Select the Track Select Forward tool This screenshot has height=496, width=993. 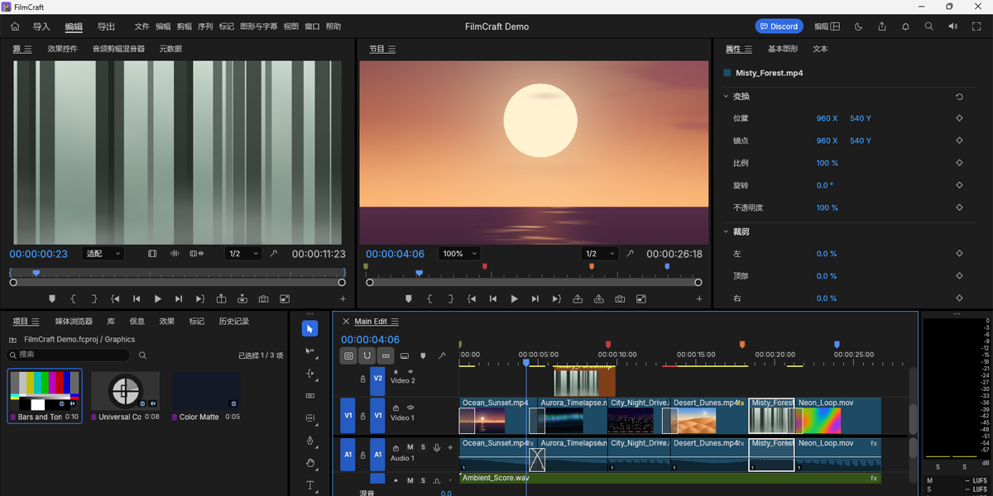pyautogui.click(x=310, y=351)
